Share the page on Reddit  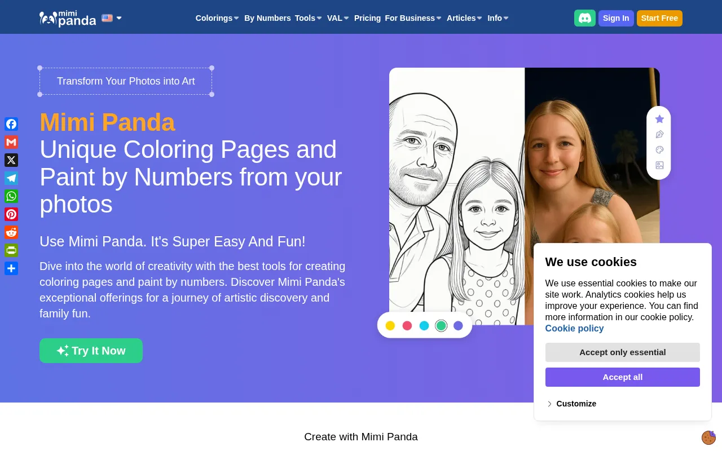(x=11, y=232)
